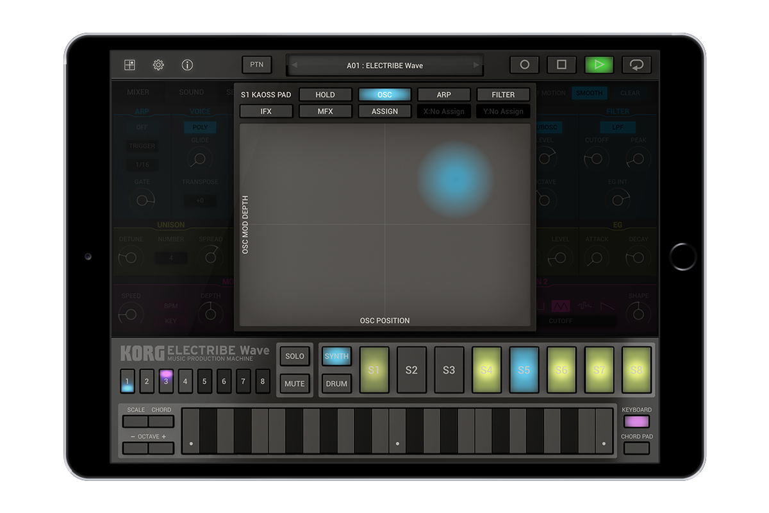The width and height of the screenshot is (769, 513).
Task: Go to next pattern with right arrow
Action: pyautogui.click(x=475, y=65)
